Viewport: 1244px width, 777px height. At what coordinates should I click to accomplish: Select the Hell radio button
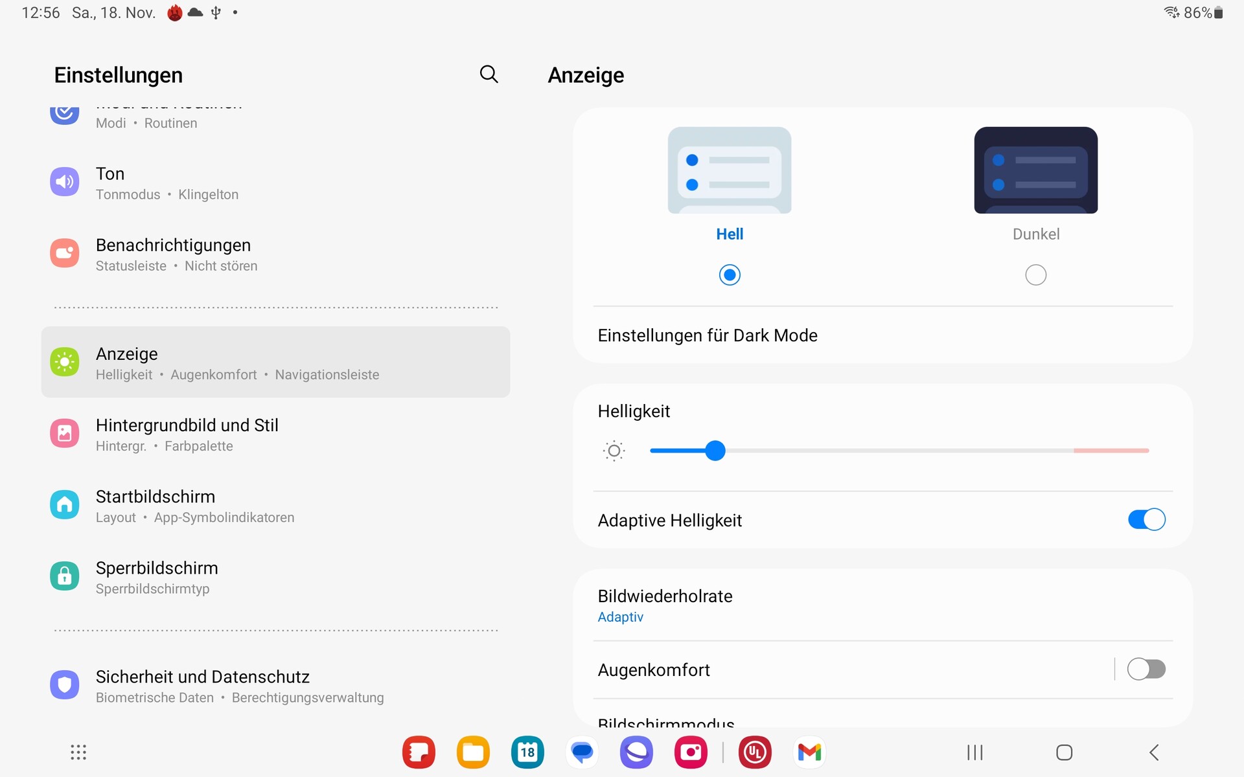tap(730, 275)
